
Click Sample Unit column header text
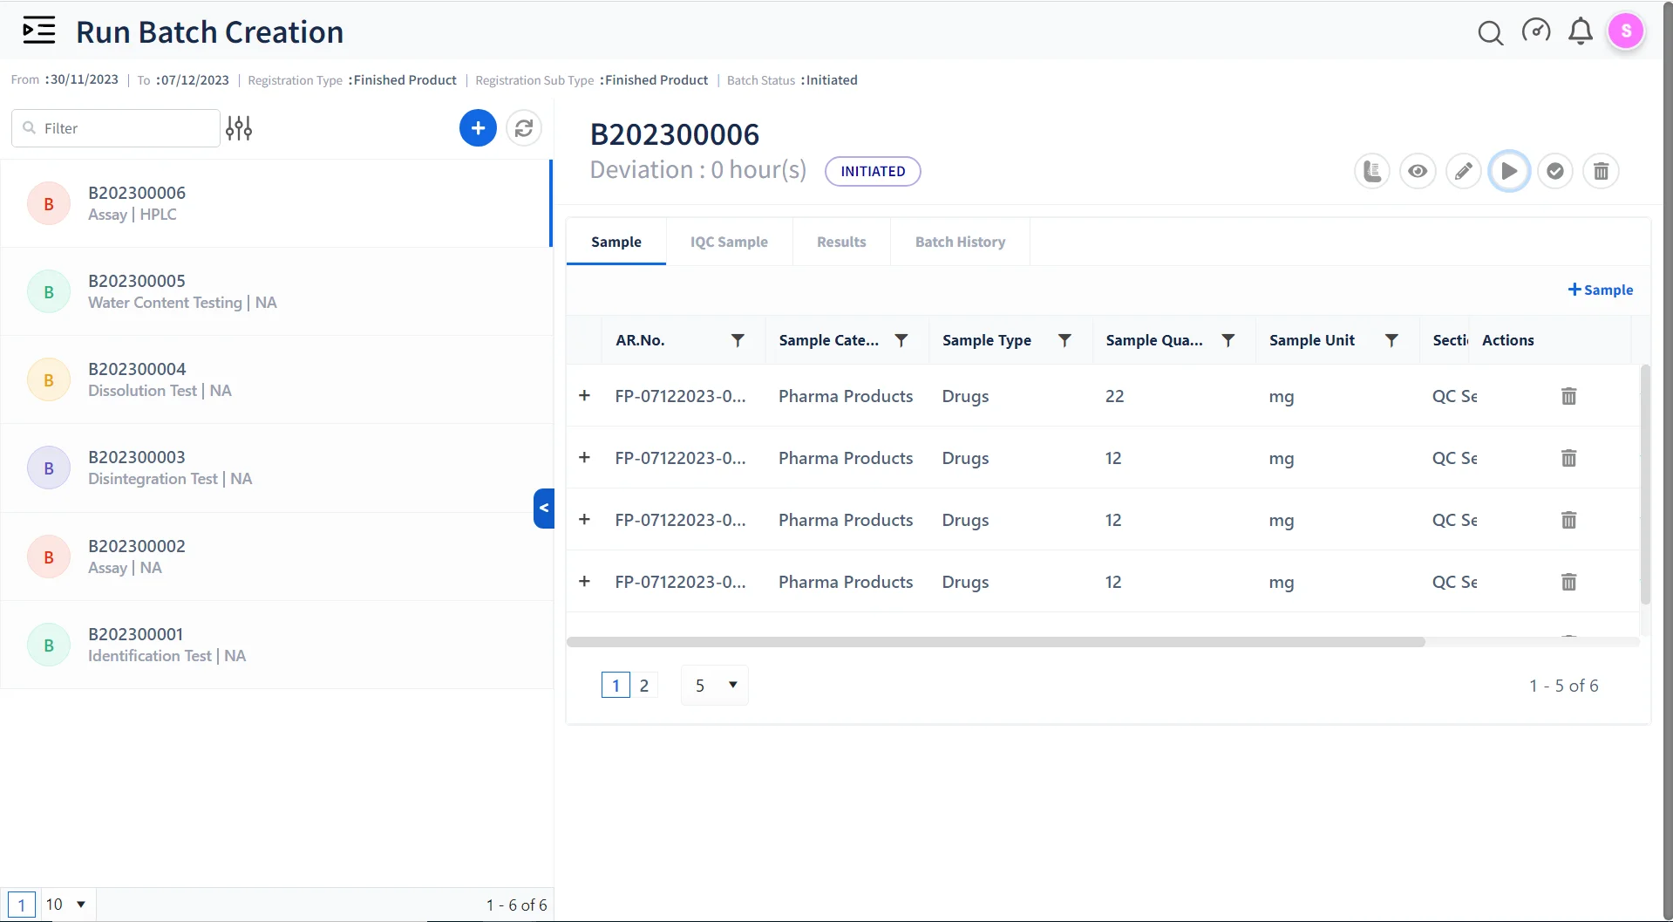point(1311,340)
